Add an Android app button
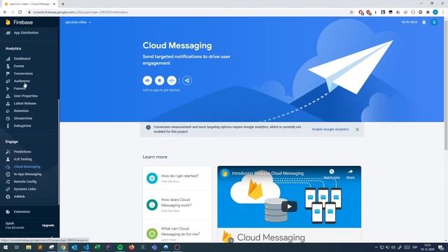Image resolution: width=448 pixels, height=252 pixels. (x=160, y=80)
